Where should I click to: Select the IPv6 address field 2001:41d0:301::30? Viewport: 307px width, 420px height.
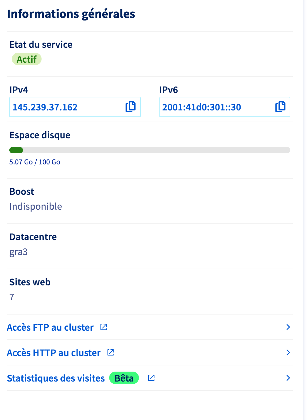202,107
